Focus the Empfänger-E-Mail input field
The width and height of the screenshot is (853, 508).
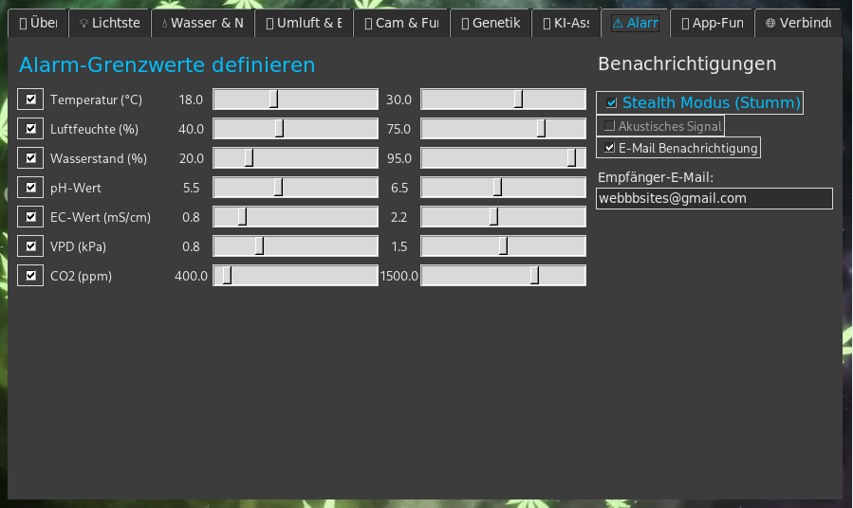pyautogui.click(x=714, y=198)
